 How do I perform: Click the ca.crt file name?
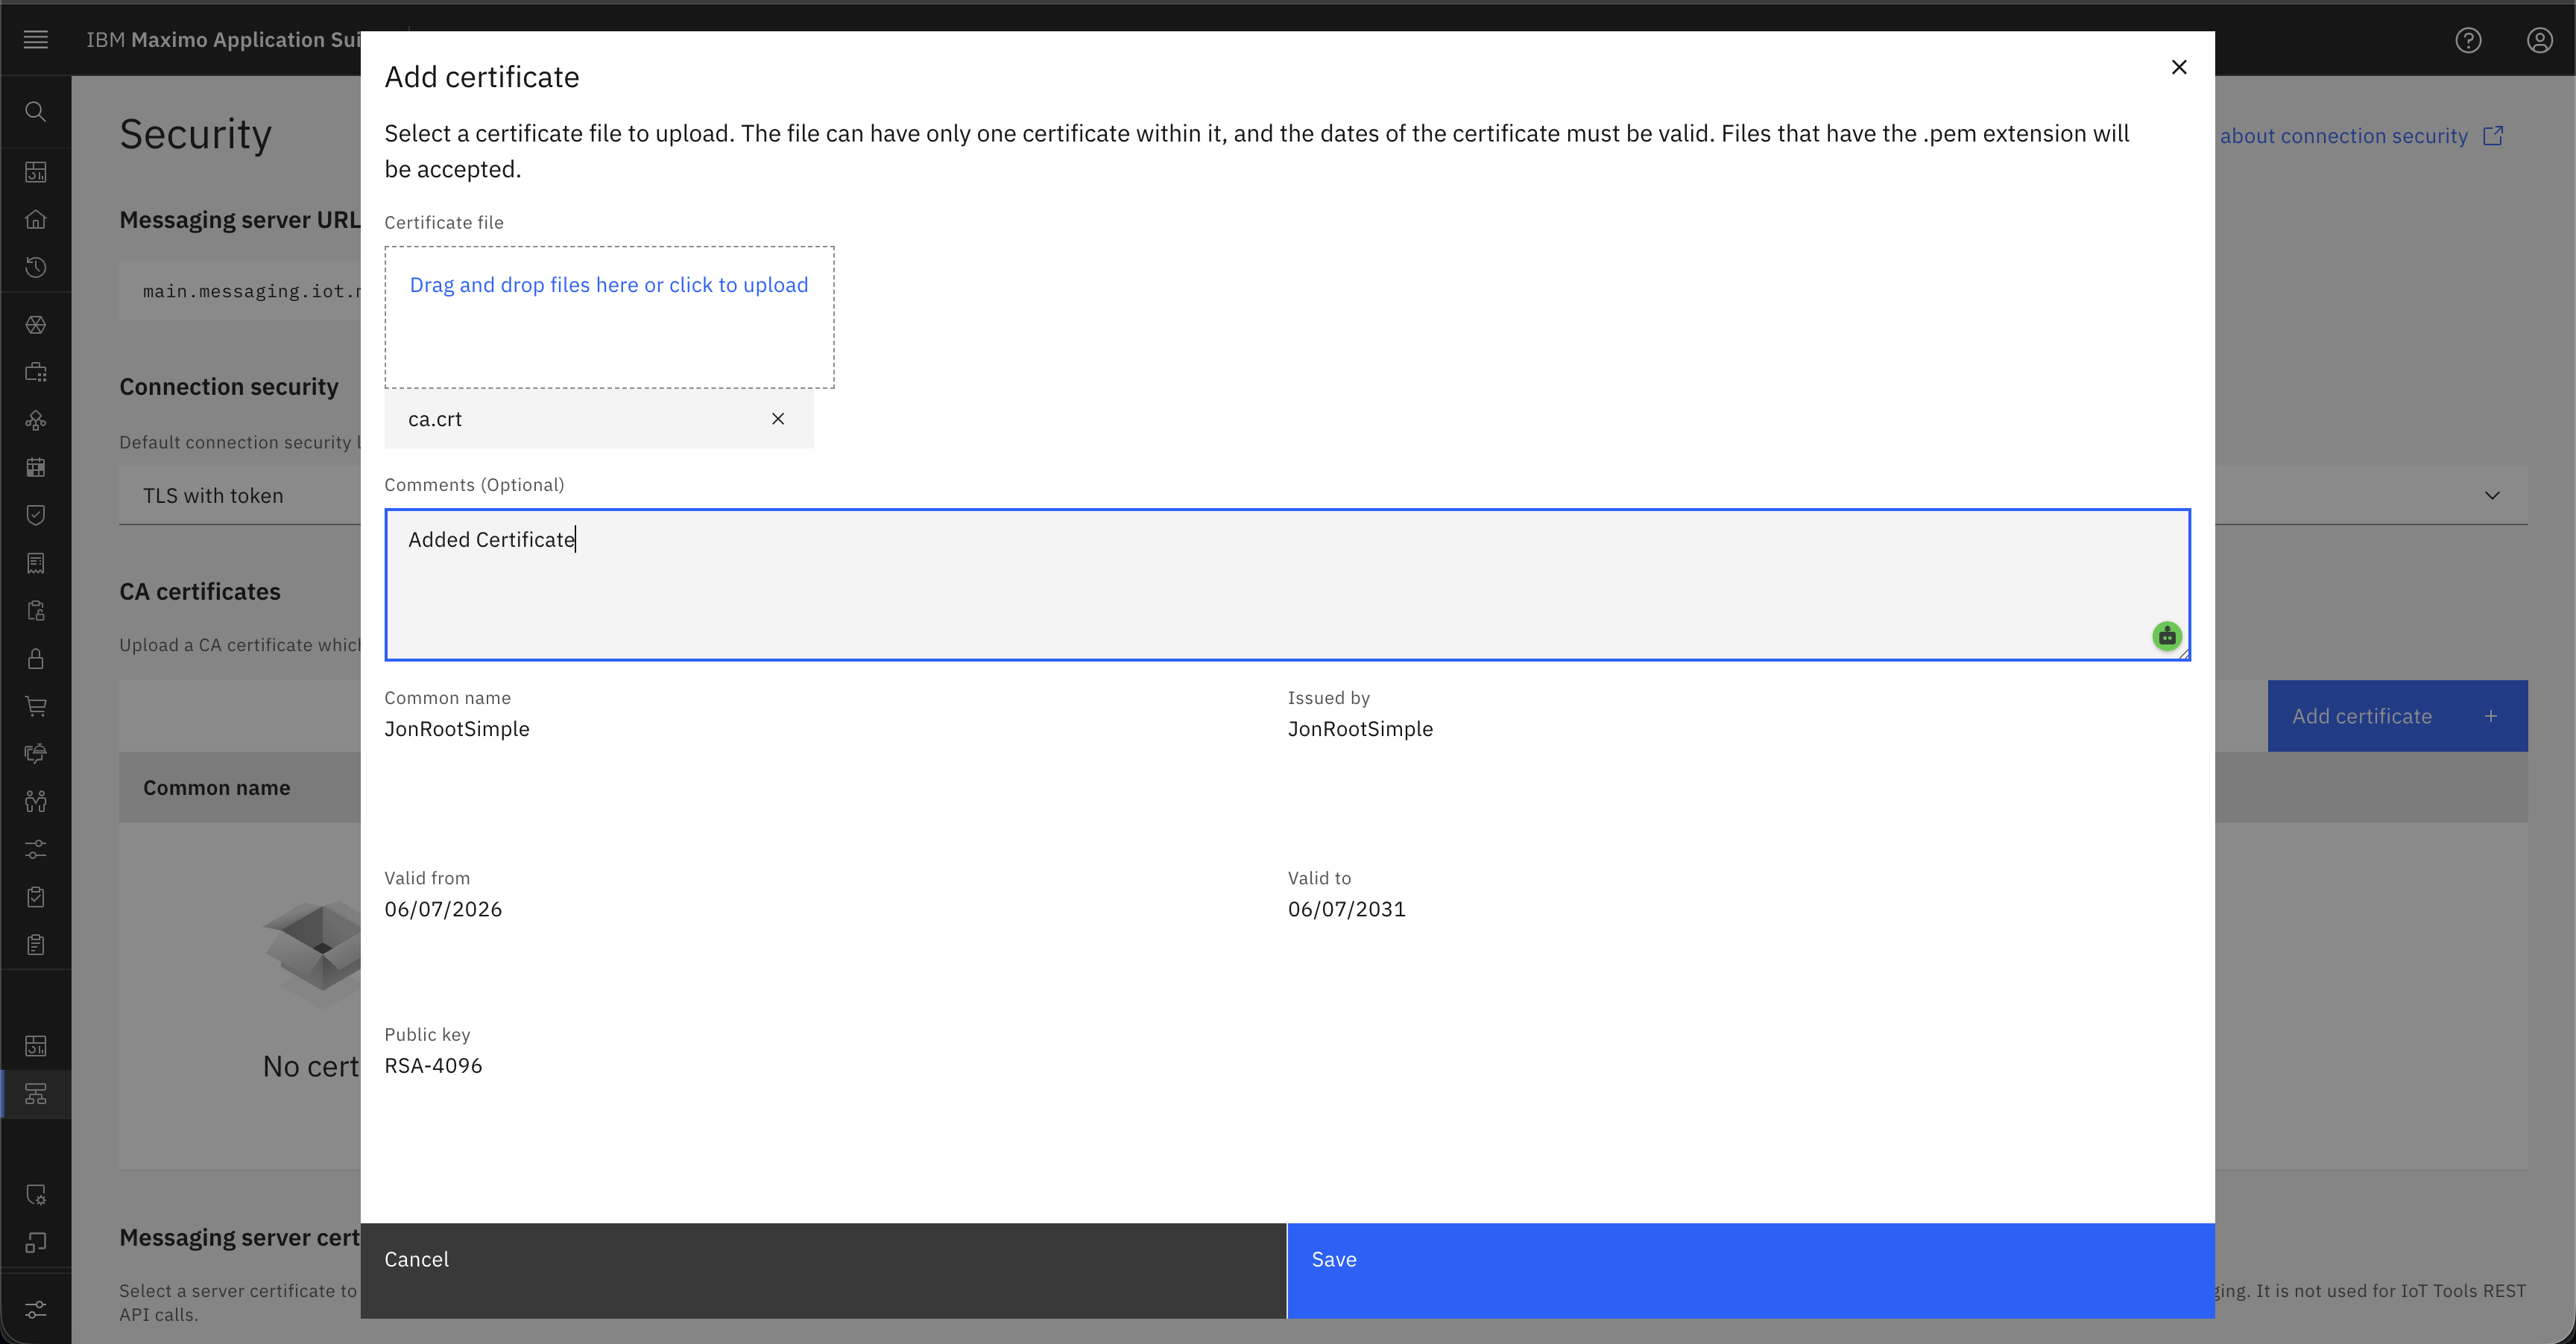tap(435, 419)
